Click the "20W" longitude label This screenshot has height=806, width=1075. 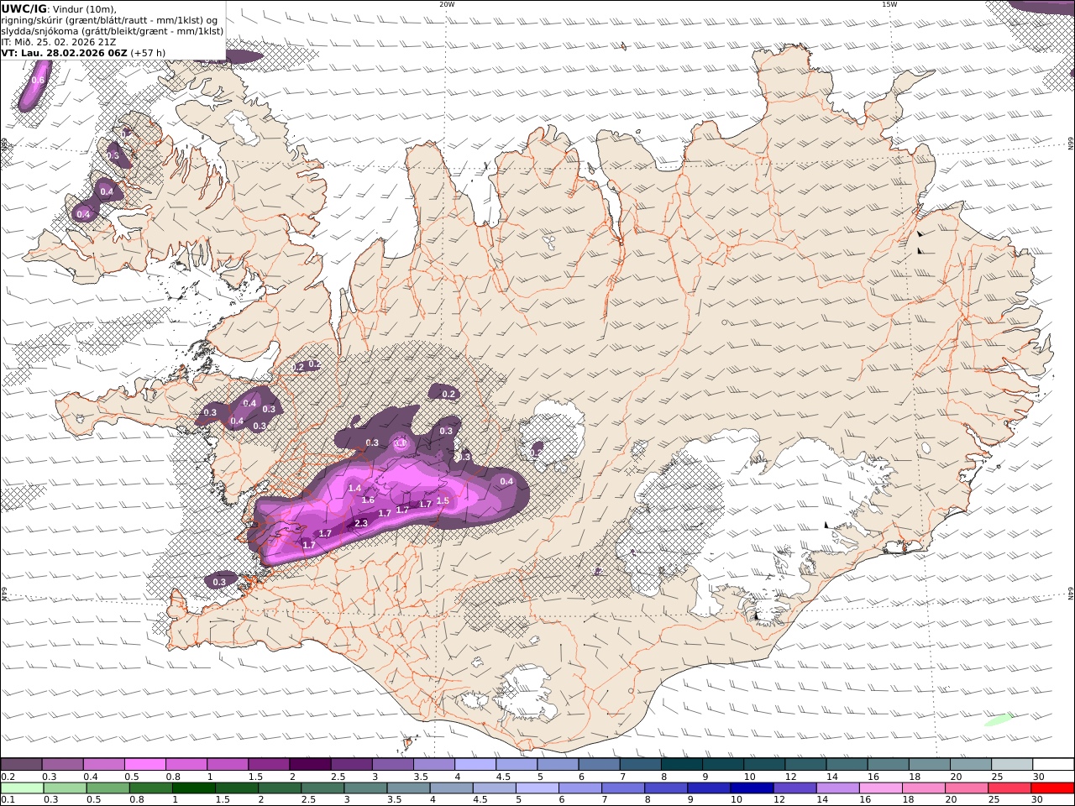(447, 4)
